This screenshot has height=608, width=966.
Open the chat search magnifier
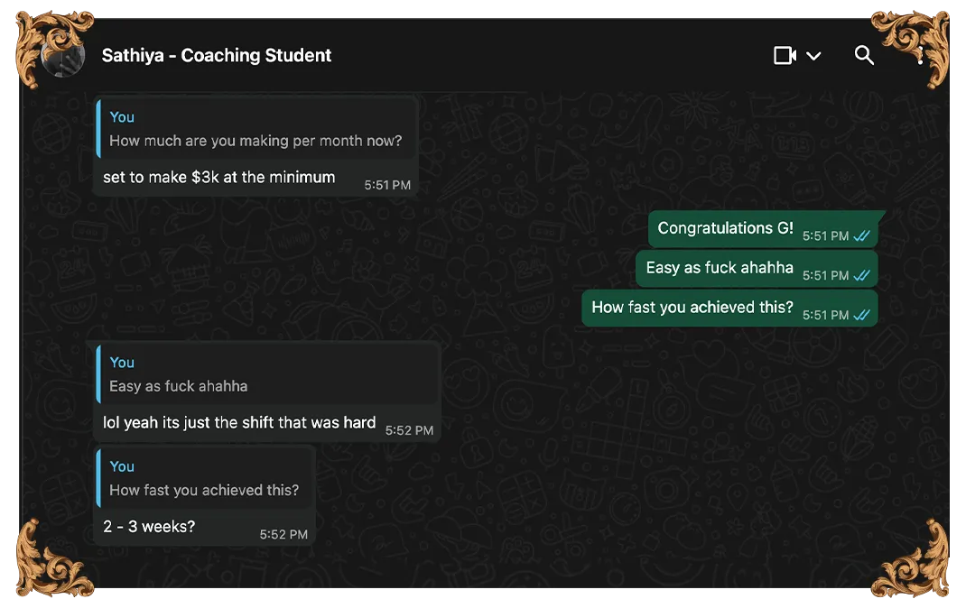pos(864,55)
